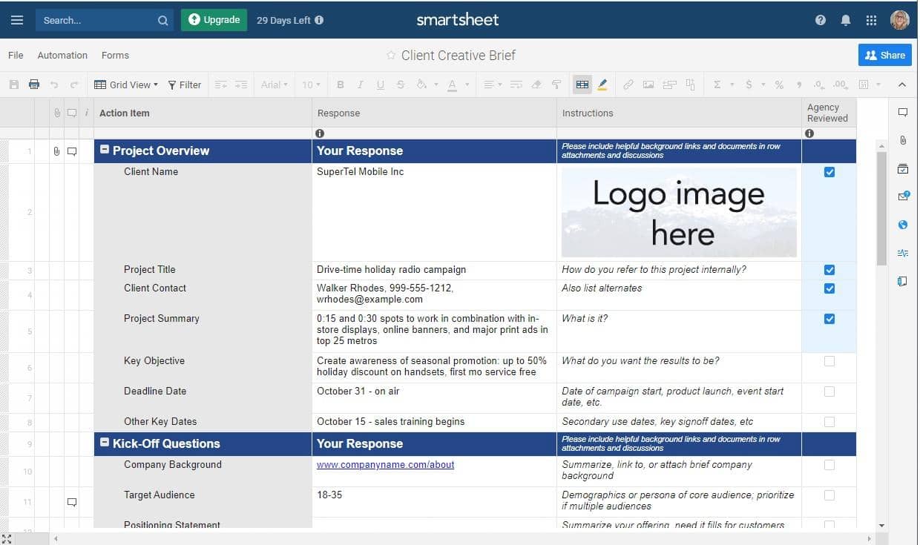Screen dimensions: 920x545
Task: Click the Insert Image icon
Action: tap(648, 85)
